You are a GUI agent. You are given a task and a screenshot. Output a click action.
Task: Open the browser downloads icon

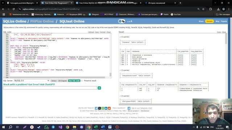[x=218, y=9]
